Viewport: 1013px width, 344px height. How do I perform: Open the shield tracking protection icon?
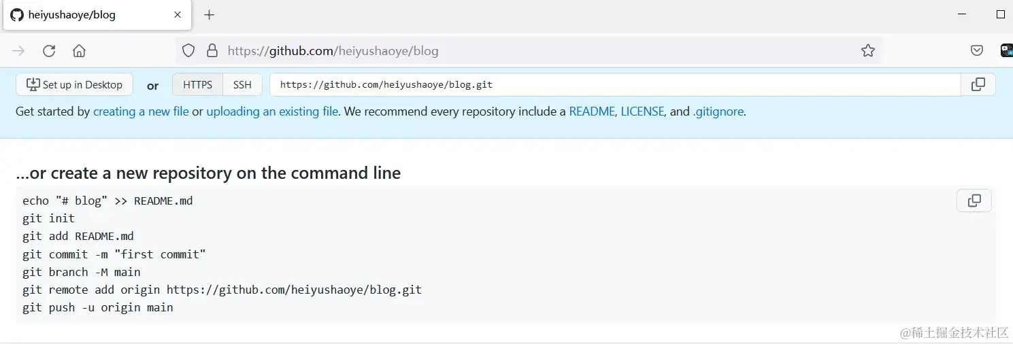pos(188,51)
